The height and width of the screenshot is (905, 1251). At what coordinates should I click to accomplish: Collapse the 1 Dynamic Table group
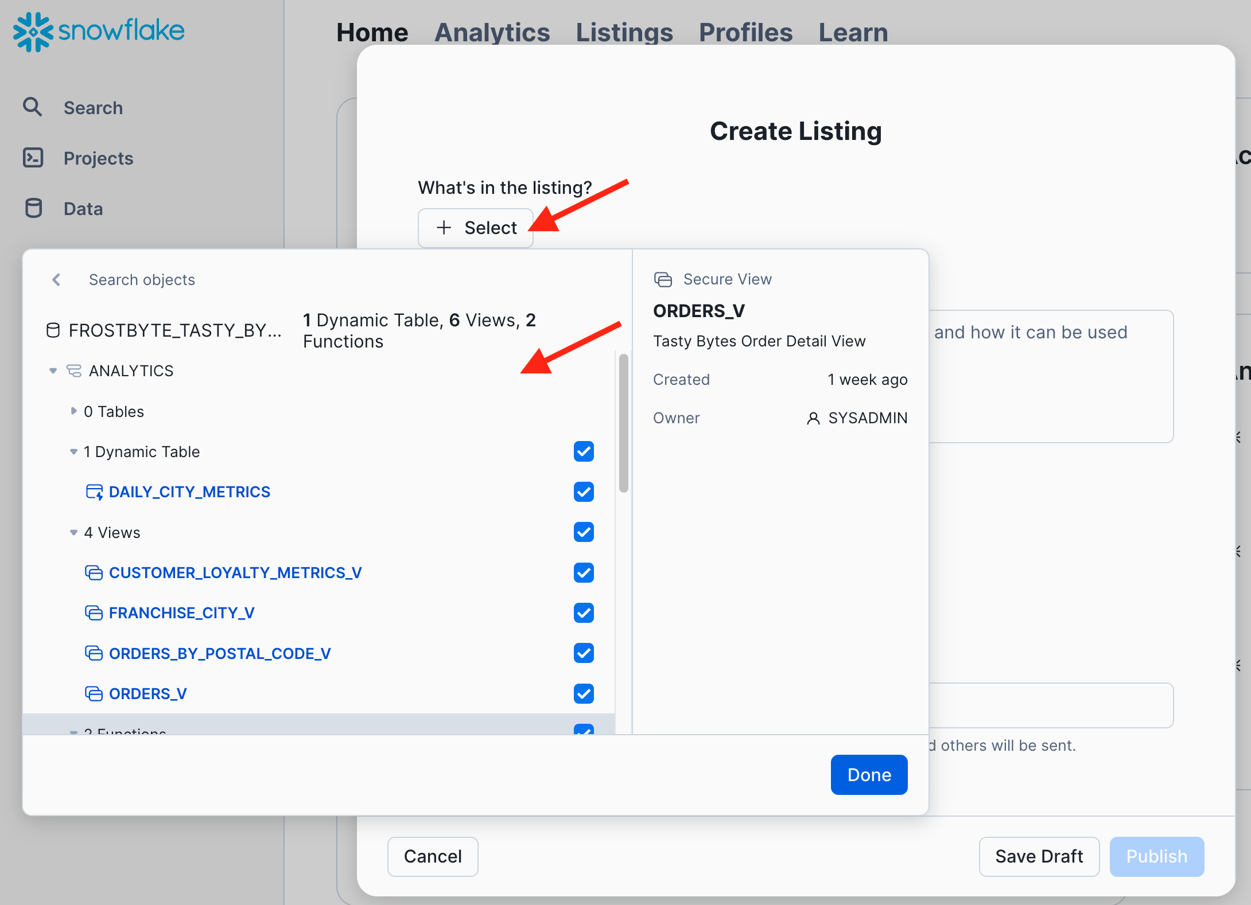pos(73,452)
